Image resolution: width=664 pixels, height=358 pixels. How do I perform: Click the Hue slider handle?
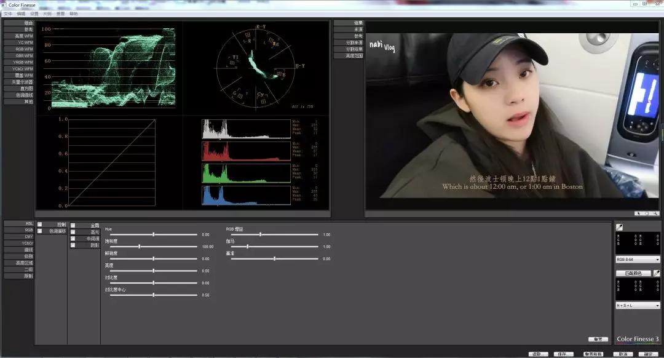coord(154,234)
